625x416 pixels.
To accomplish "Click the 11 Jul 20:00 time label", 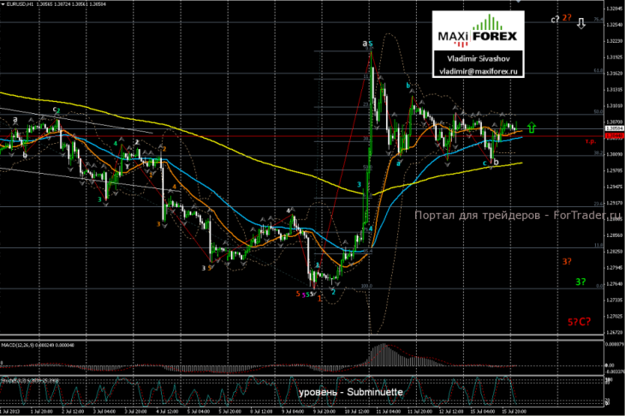I will (x=419, y=411).
